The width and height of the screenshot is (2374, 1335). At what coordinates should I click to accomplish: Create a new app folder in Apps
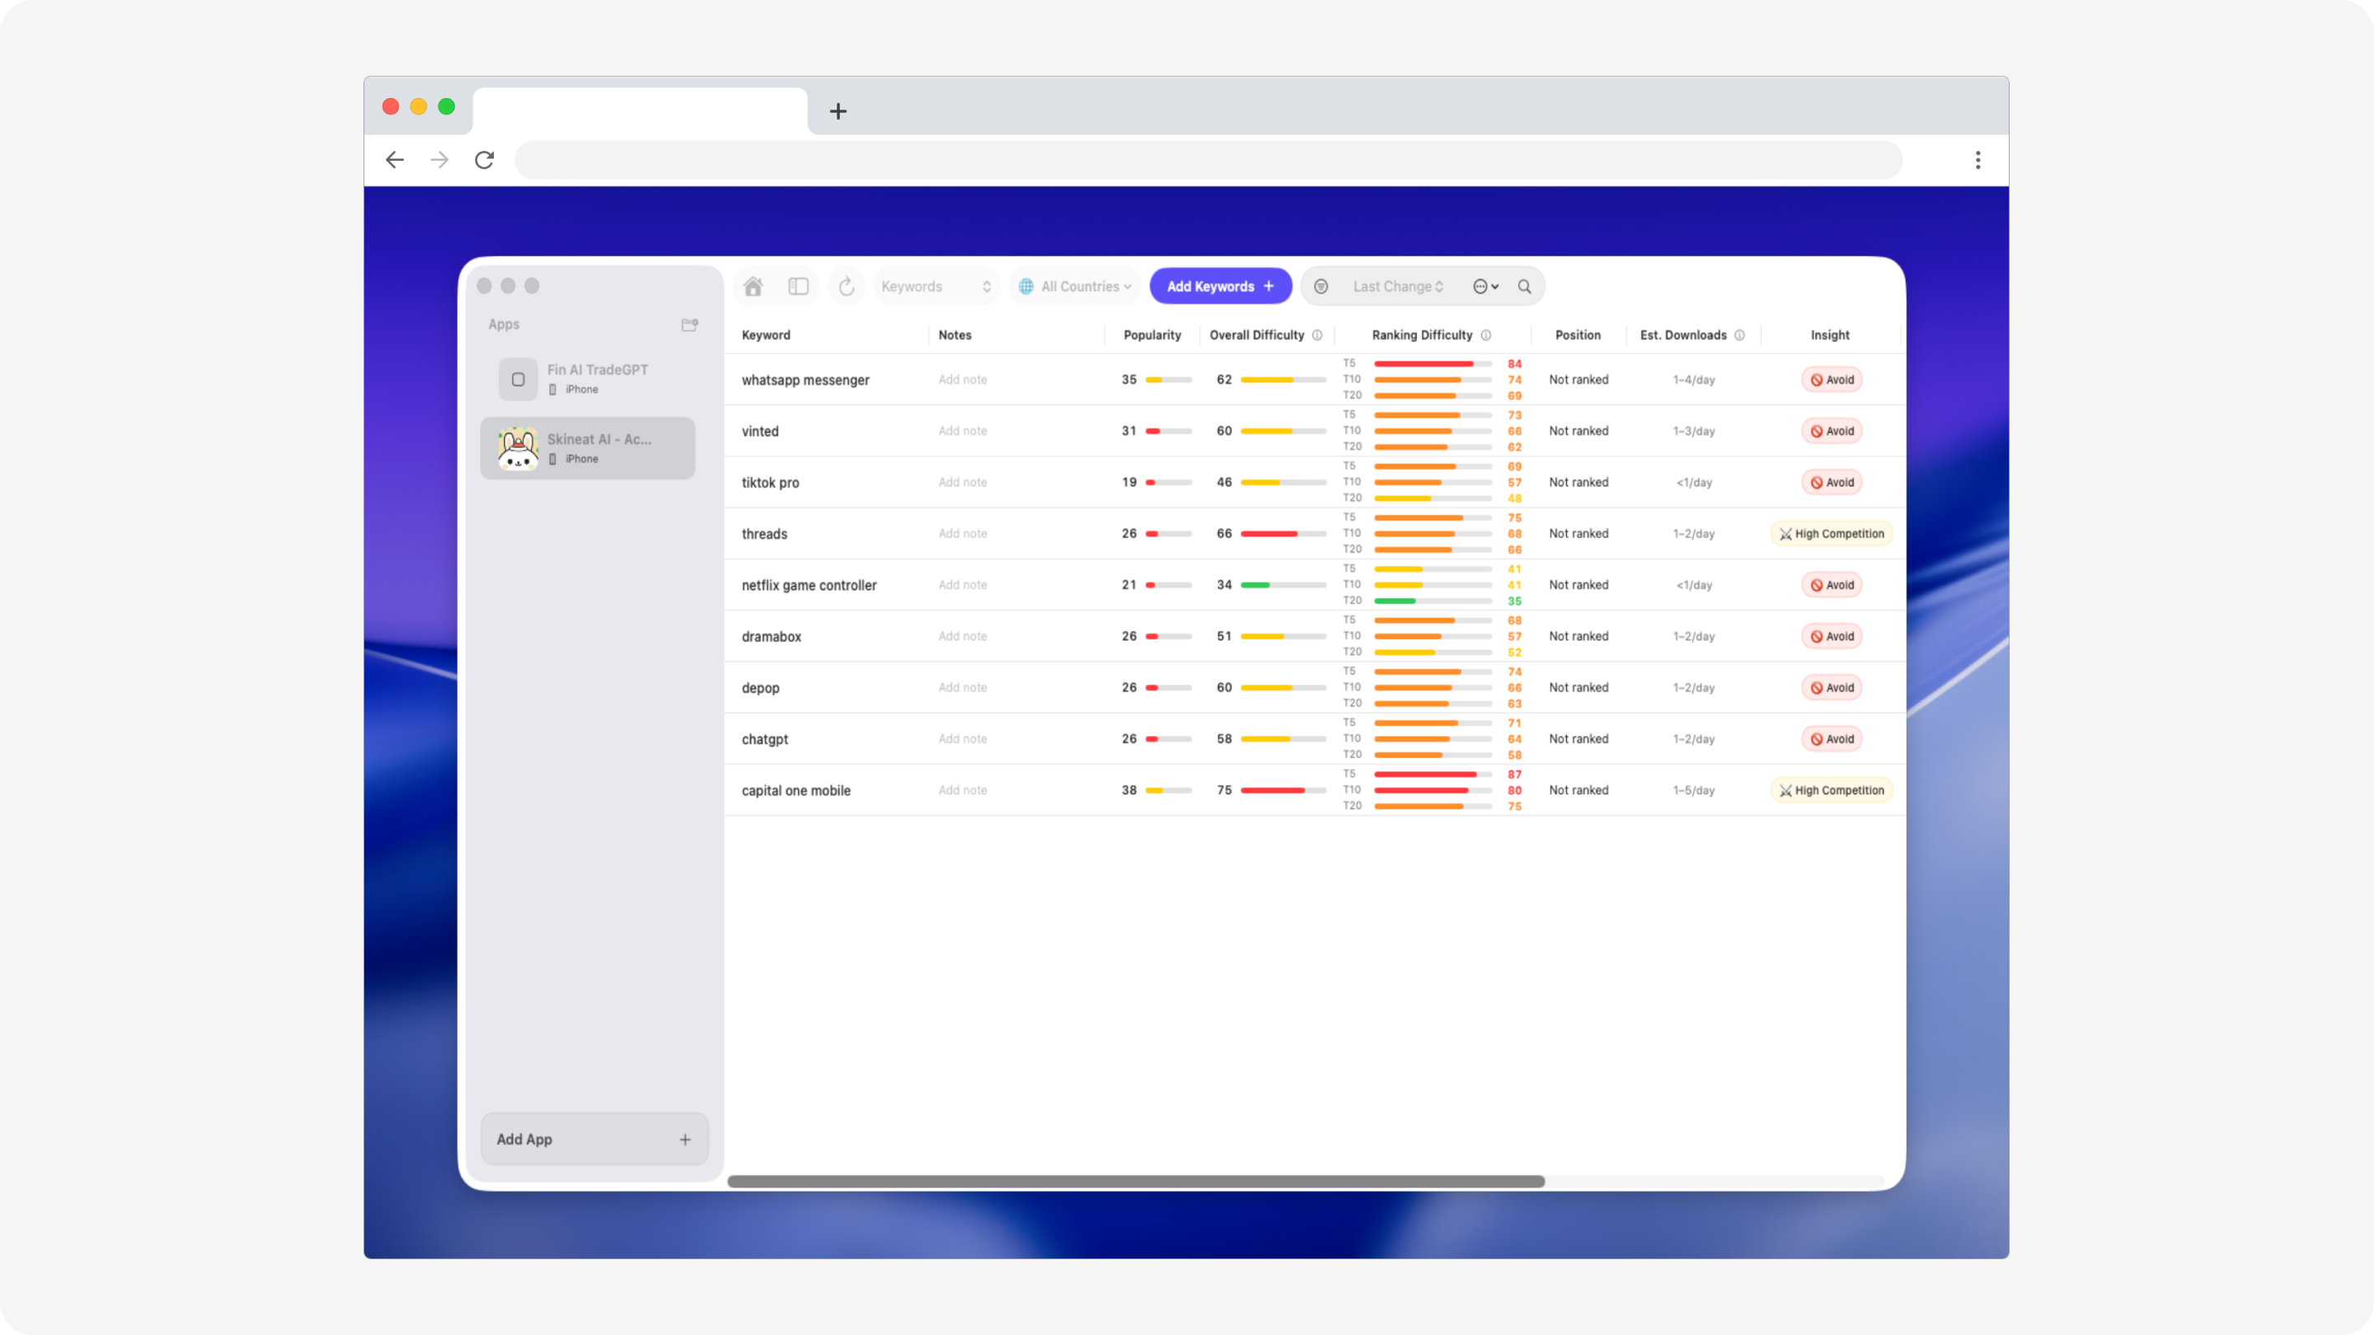[689, 325]
